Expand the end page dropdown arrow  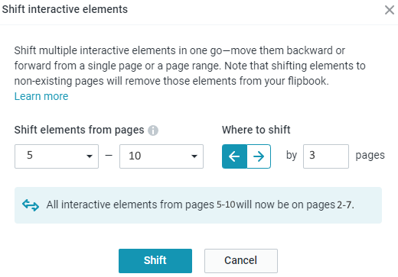(x=194, y=156)
